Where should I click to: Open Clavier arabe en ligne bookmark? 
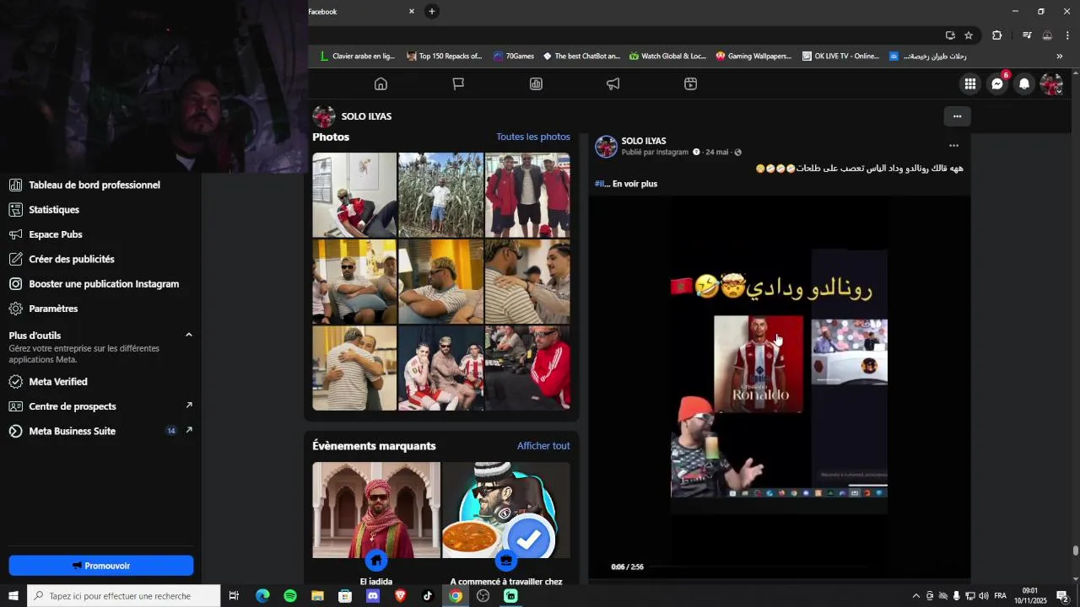[x=357, y=56]
